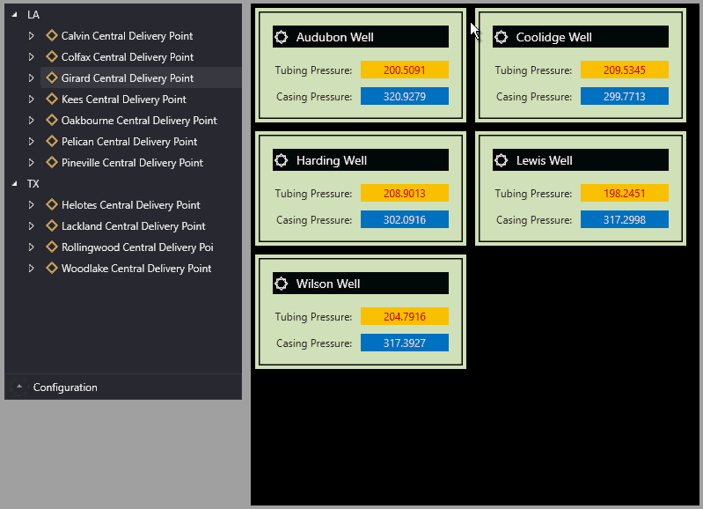Click the Wilson Well gear icon

click(281, 284)
